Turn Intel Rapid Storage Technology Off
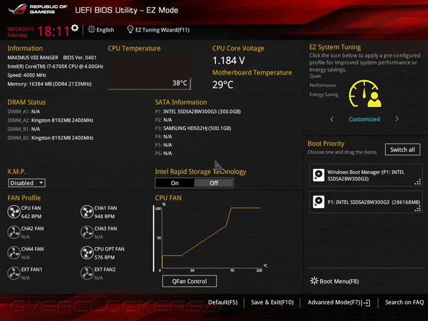This screenshot has width=428, height=321. [214, 183]
